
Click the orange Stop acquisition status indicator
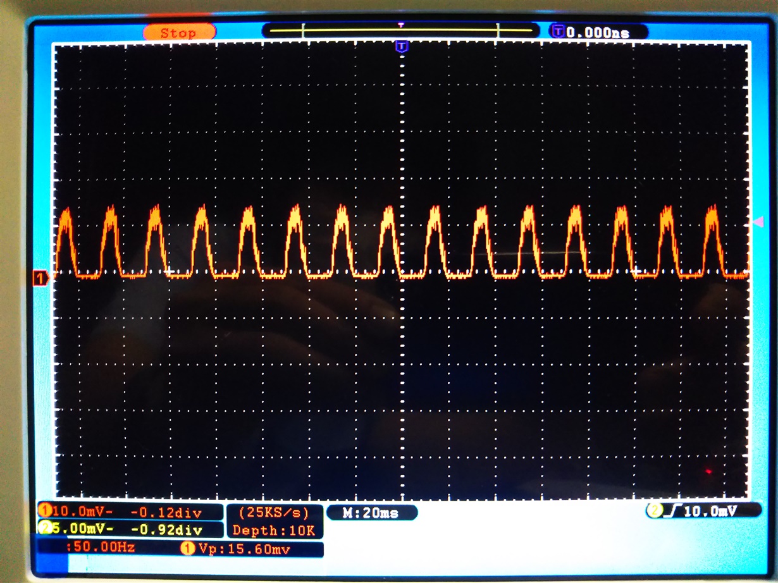(179, 32)
